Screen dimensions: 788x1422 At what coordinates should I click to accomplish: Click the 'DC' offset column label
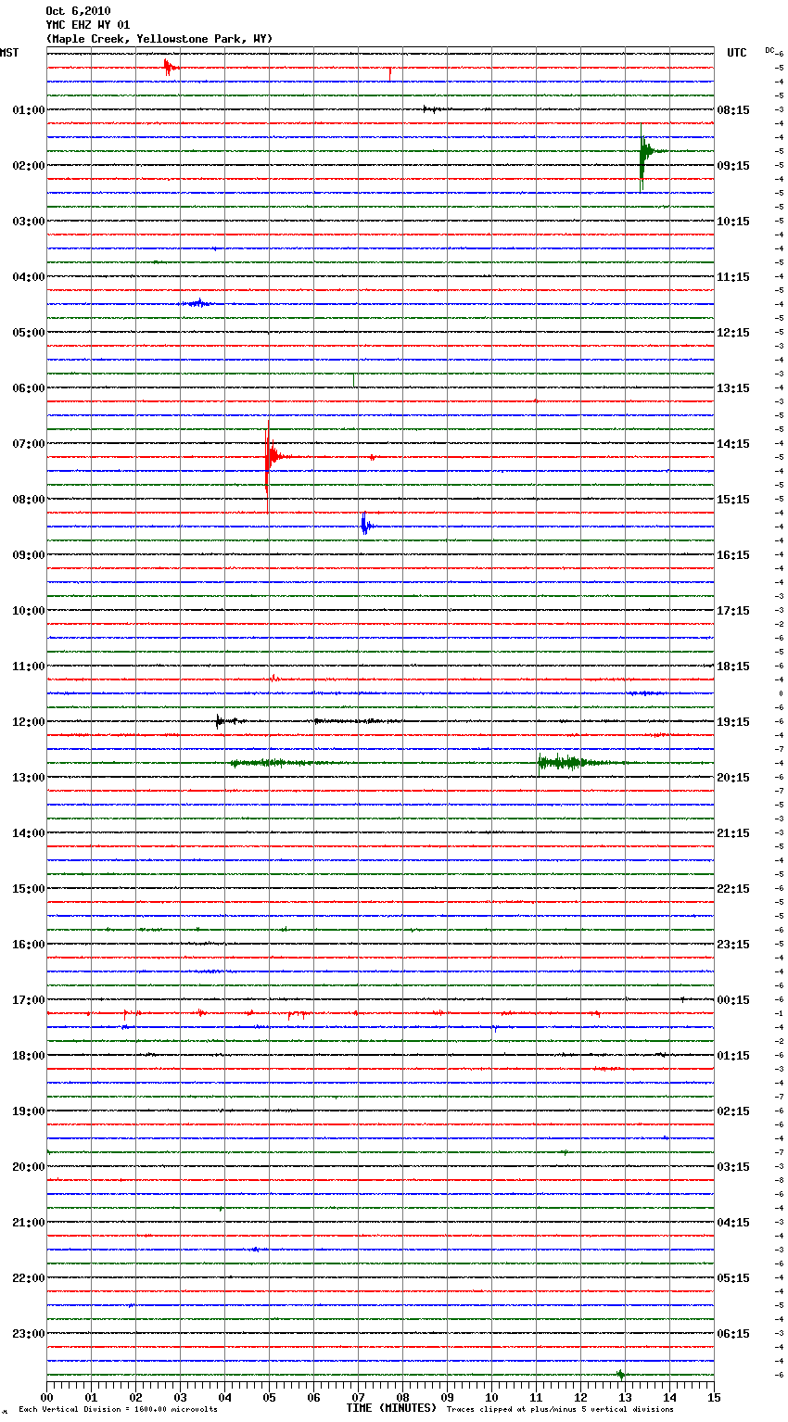(769, 50)
